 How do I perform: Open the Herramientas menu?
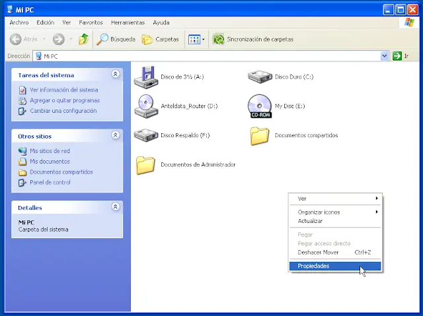127,22
